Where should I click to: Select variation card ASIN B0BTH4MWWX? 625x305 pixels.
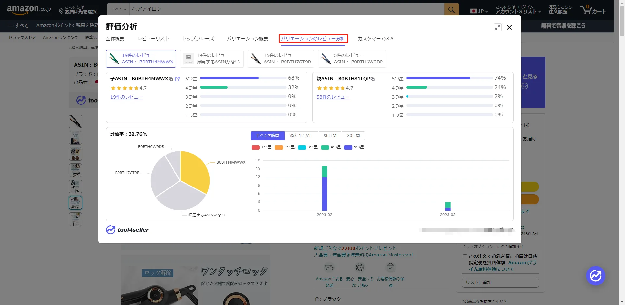[141, 59]
